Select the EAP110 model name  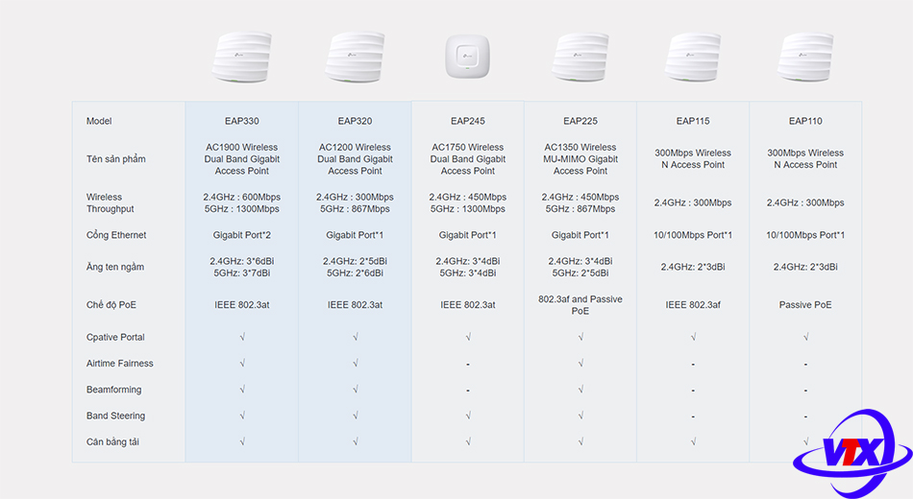click(x=805, y=121)
